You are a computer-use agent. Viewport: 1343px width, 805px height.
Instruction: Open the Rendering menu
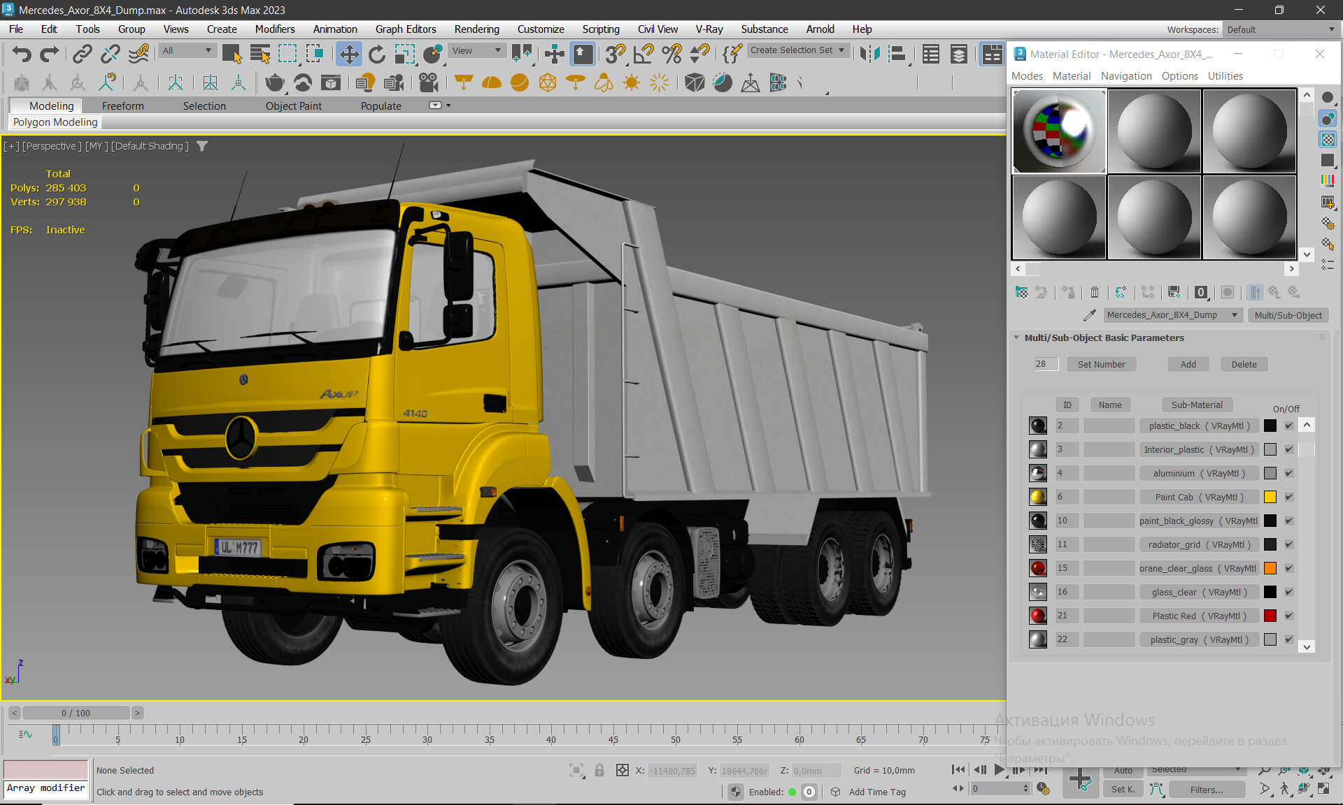(476, 29)
